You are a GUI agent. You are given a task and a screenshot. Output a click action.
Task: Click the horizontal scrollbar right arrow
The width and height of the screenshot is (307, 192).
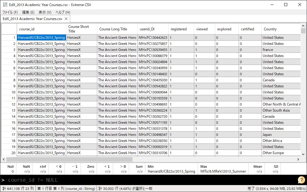(298, 159)
